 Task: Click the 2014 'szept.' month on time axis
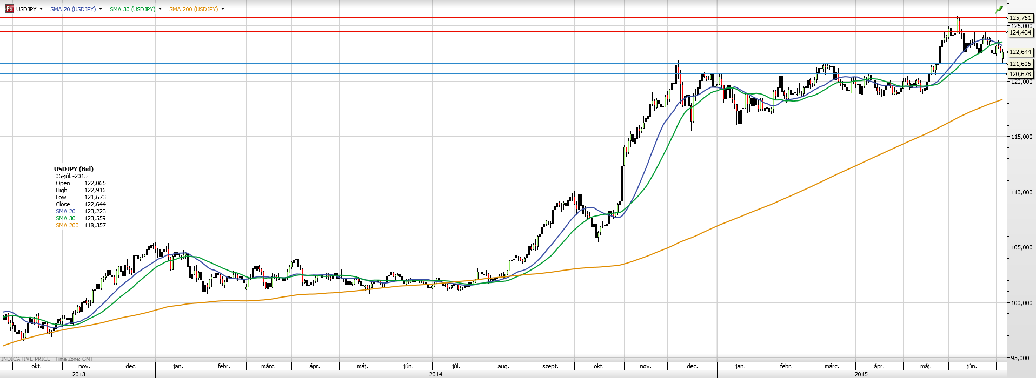[x=550, y=366]
